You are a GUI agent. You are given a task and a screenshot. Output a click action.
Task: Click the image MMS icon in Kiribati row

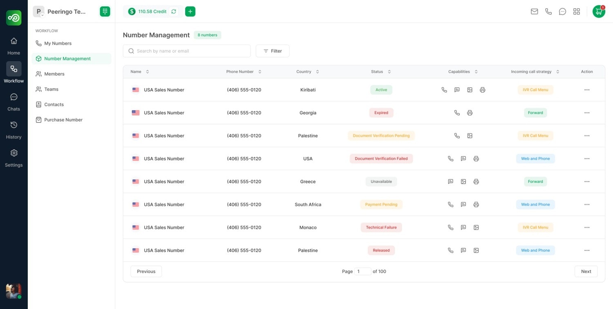click(x=470, y=90)
